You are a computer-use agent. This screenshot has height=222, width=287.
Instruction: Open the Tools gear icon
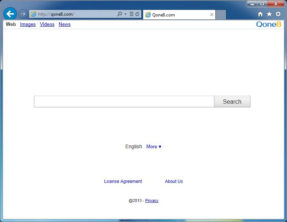[278, 14]
